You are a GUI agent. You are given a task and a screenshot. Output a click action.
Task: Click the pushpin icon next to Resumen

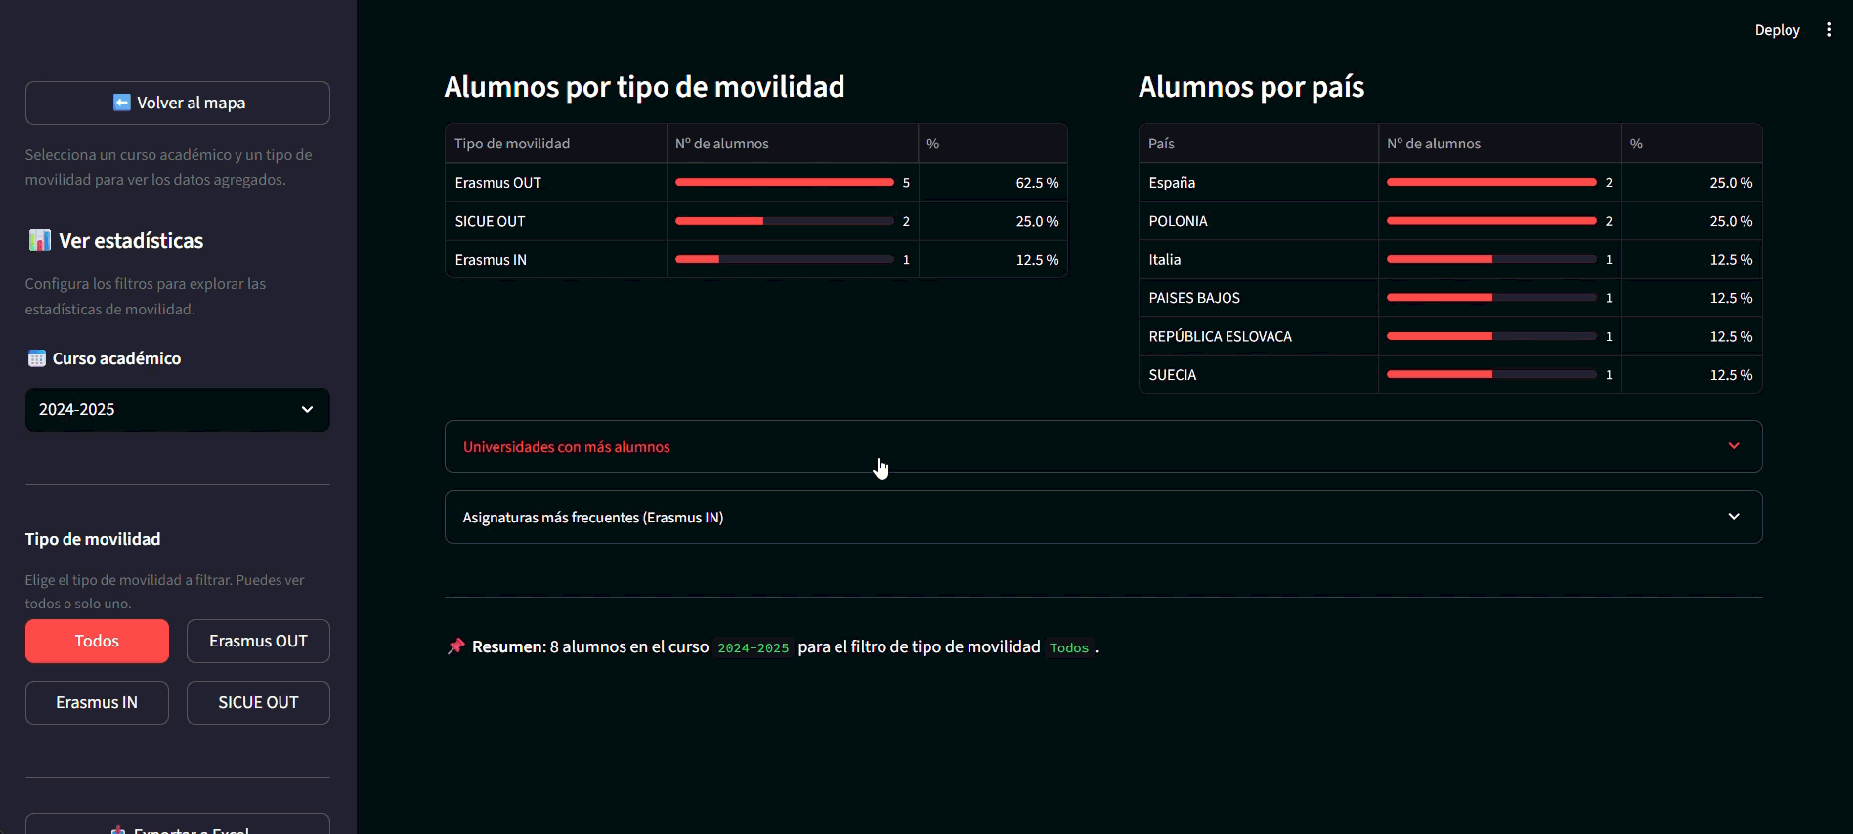[x=455, y=646]
